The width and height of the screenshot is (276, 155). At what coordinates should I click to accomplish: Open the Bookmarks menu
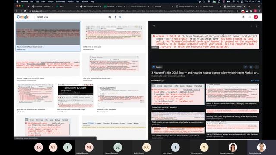60,2
